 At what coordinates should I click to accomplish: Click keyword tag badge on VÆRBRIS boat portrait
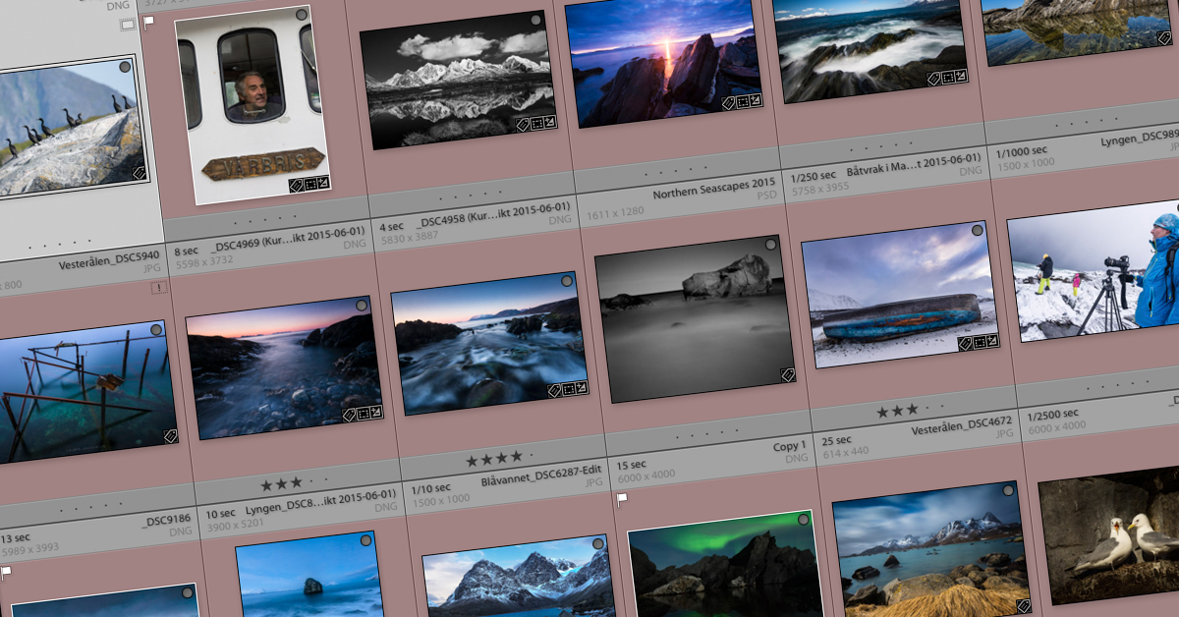(296, 185)
